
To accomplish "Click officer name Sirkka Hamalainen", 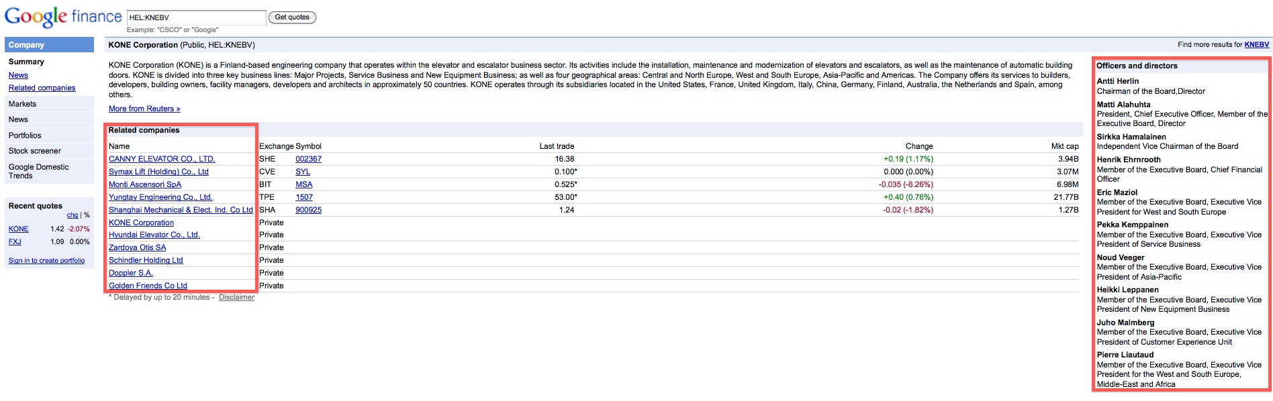I will pyautogui.click(x=1131, y=137).
